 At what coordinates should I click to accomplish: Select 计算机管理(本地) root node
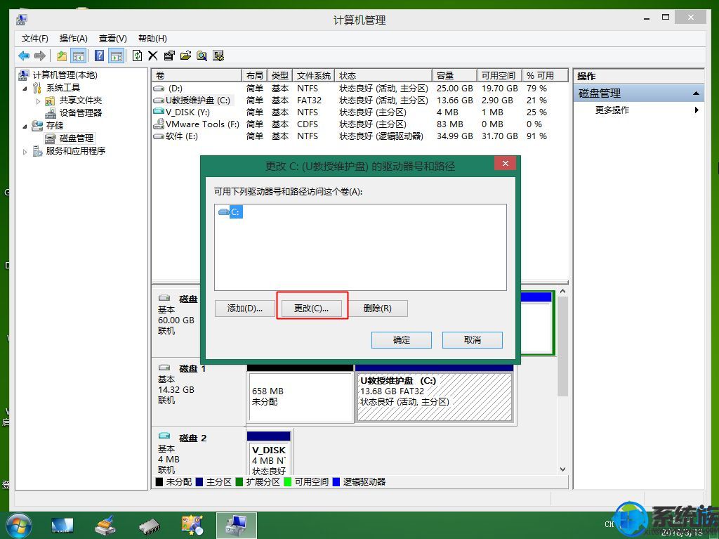pyautogui.click(x=65, y=74)
